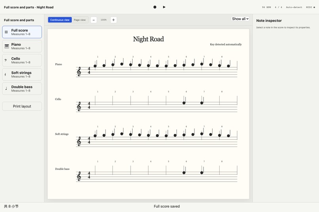
Task: Click 'Full score saved' status message
Action: coord(167,206)
